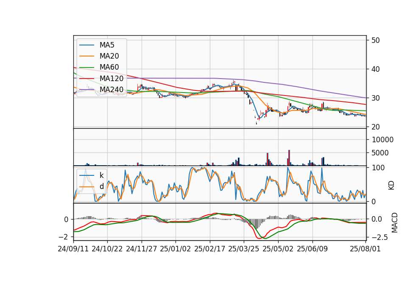The image size is (407, 293).
Task: Click the MA240 legend label
Action: pos(112,90)
